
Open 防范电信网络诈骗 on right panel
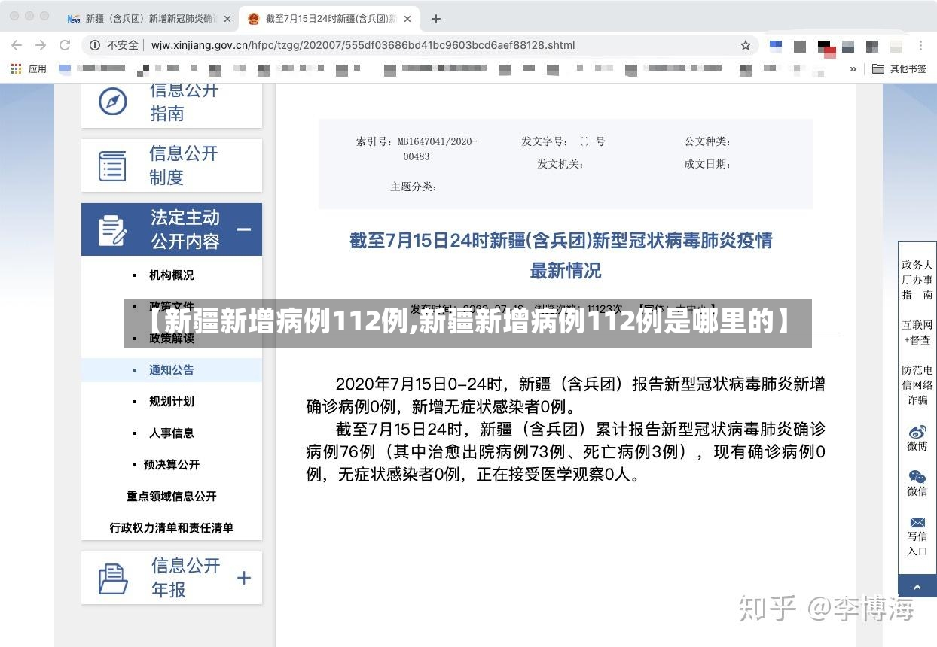[x=917, y=385]
